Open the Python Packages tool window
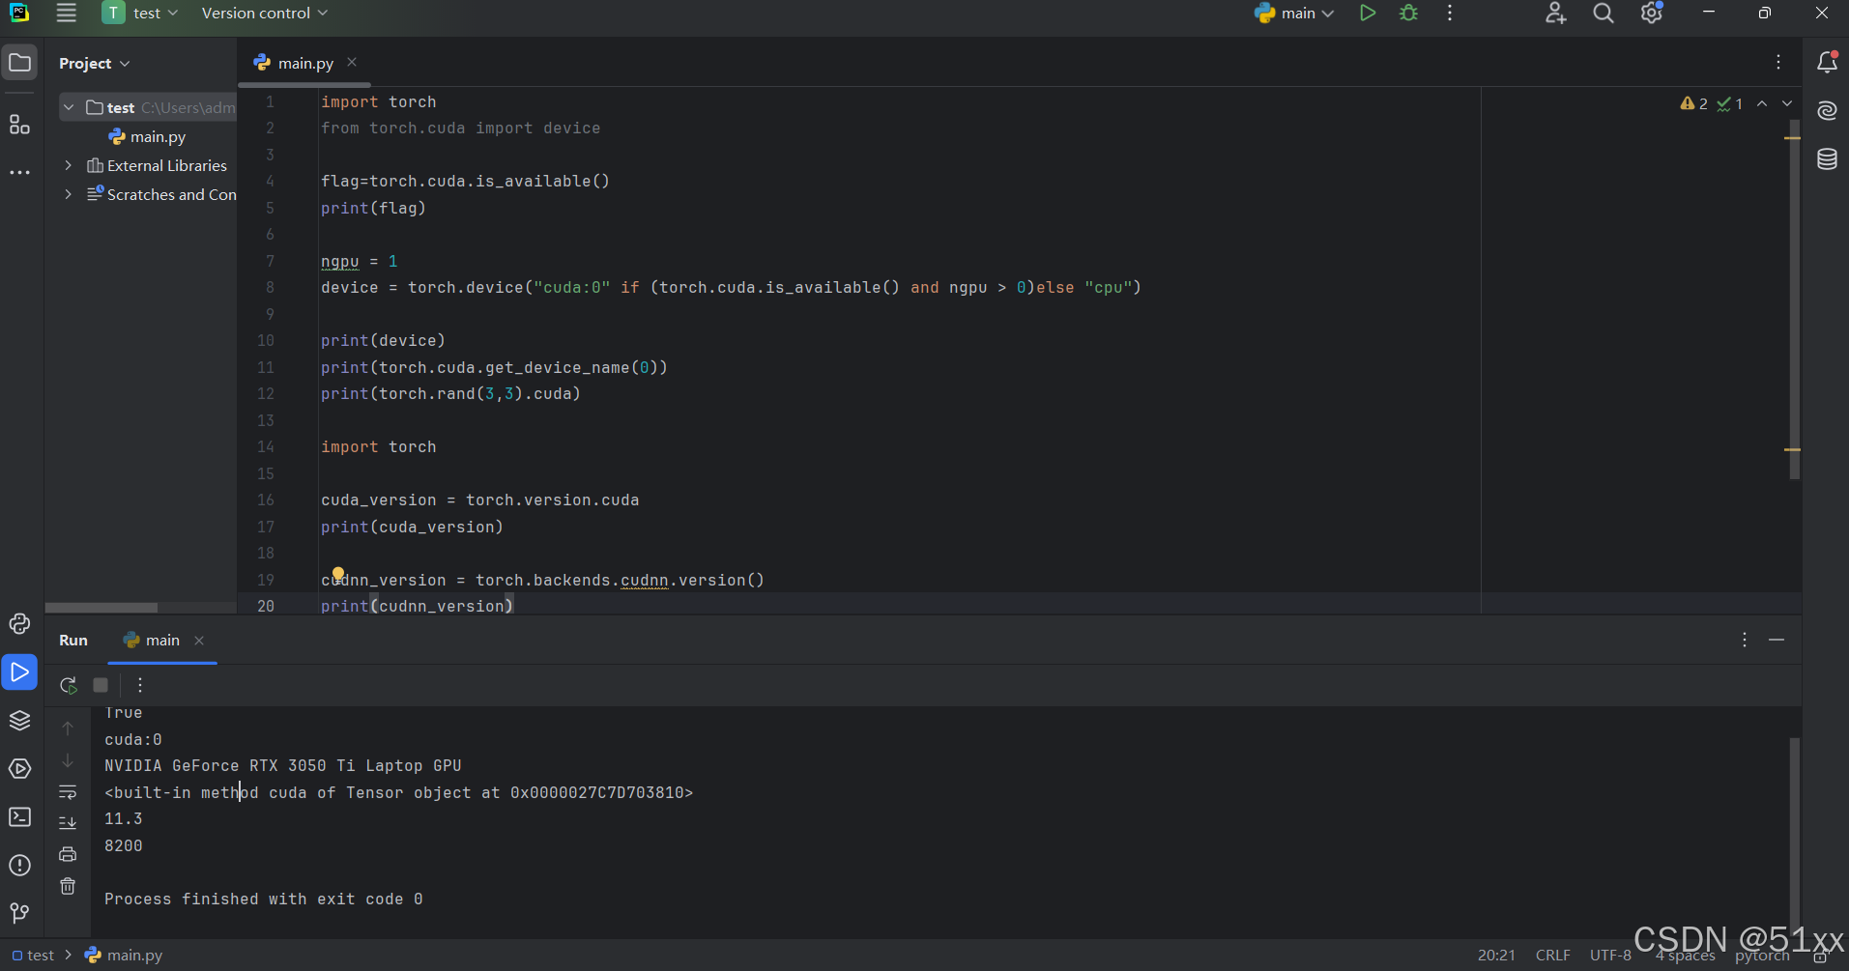 pyautogui.click(x=19, y=721)
